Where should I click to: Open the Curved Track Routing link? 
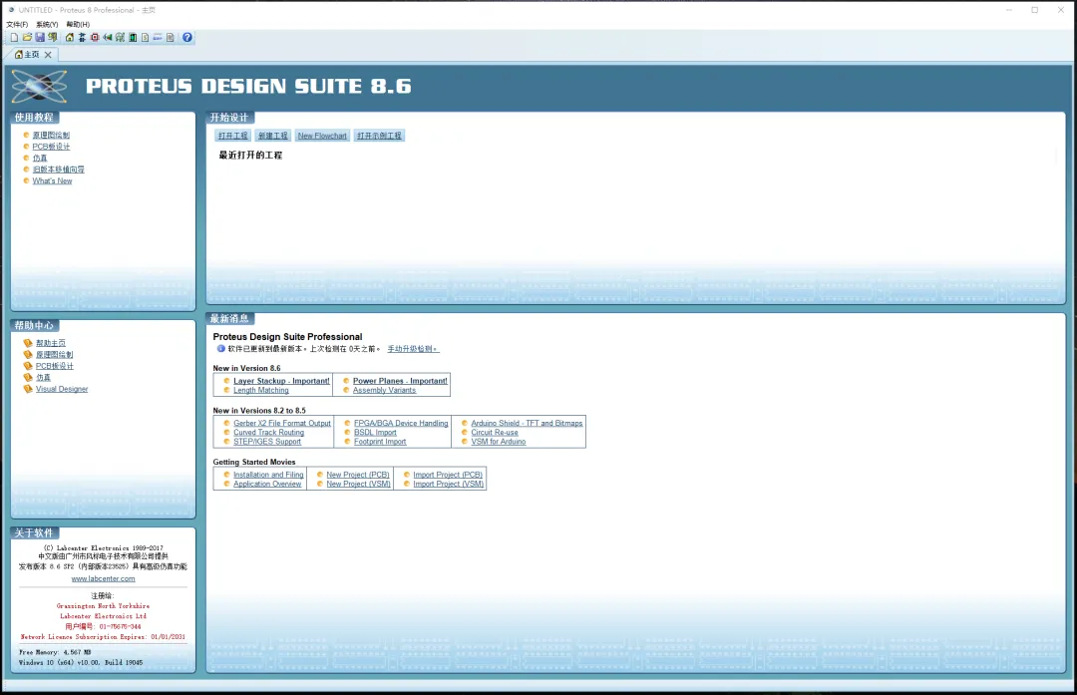pos(268,432)
